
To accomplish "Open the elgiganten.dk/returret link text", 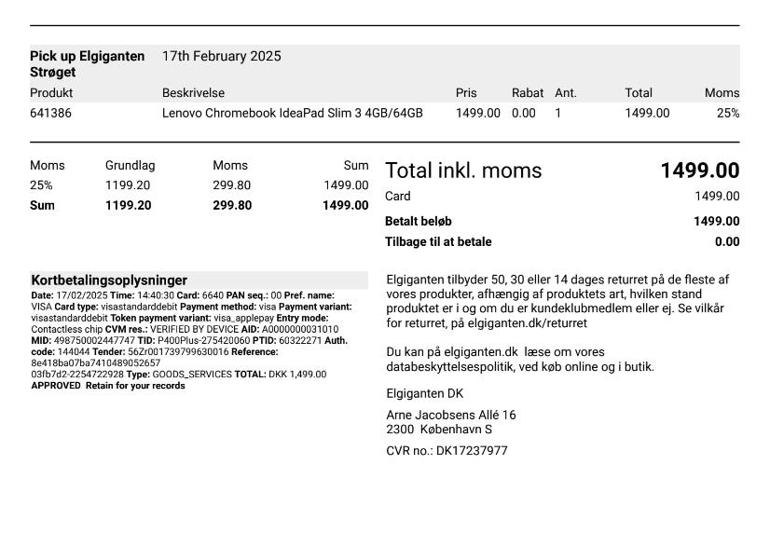I will 527,323.
